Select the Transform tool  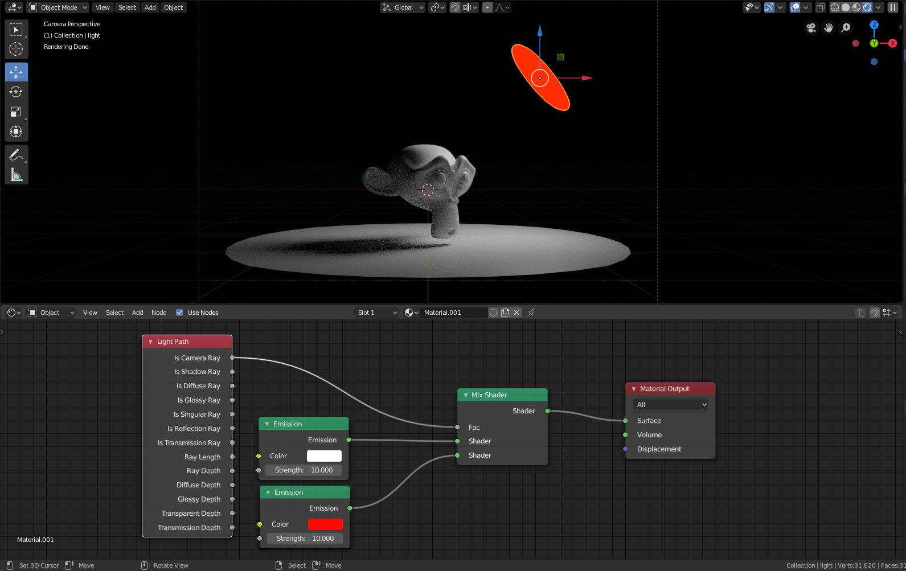pos(16,132)
